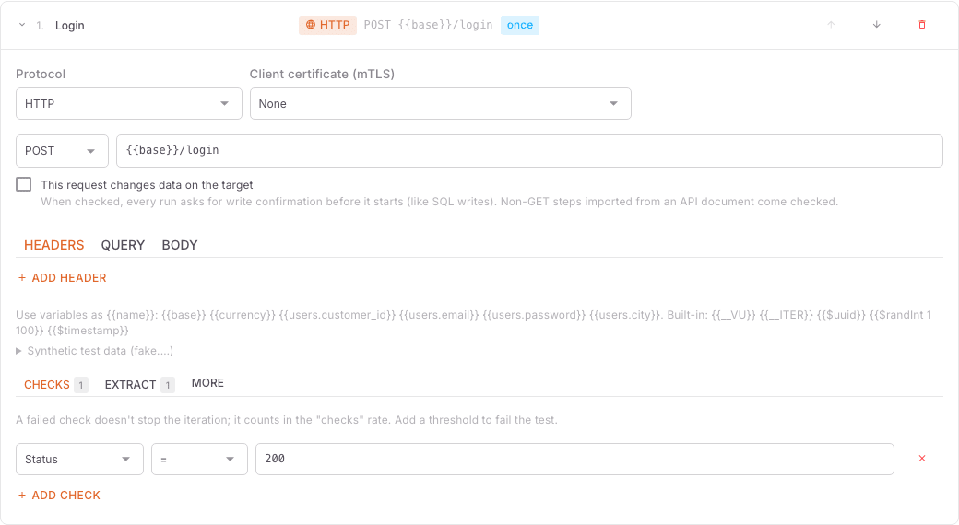
Task: Click header summary 'POST {{base}}/login'
Action: point(428,25)
